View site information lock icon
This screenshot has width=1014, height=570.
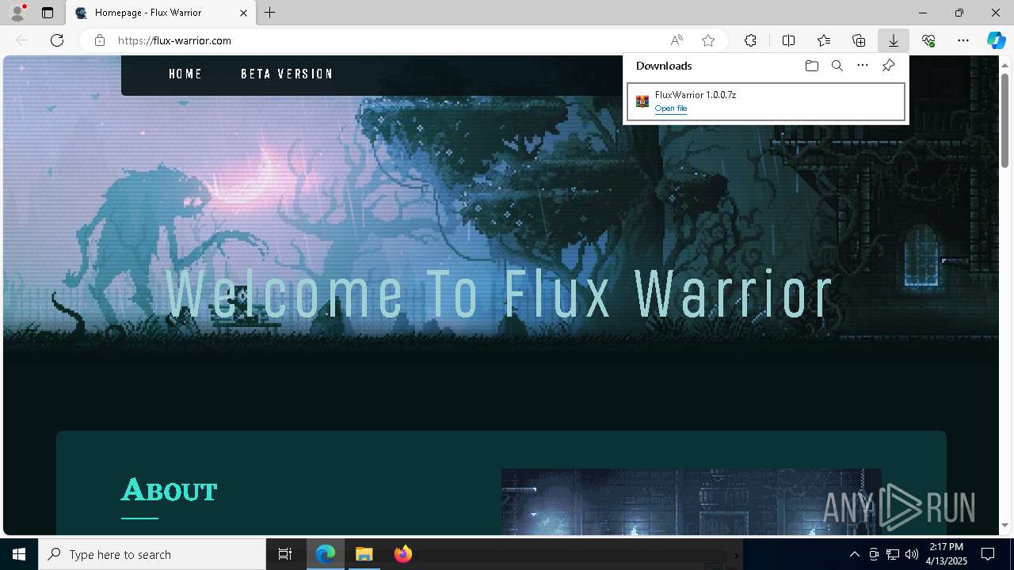pos(100,40)
